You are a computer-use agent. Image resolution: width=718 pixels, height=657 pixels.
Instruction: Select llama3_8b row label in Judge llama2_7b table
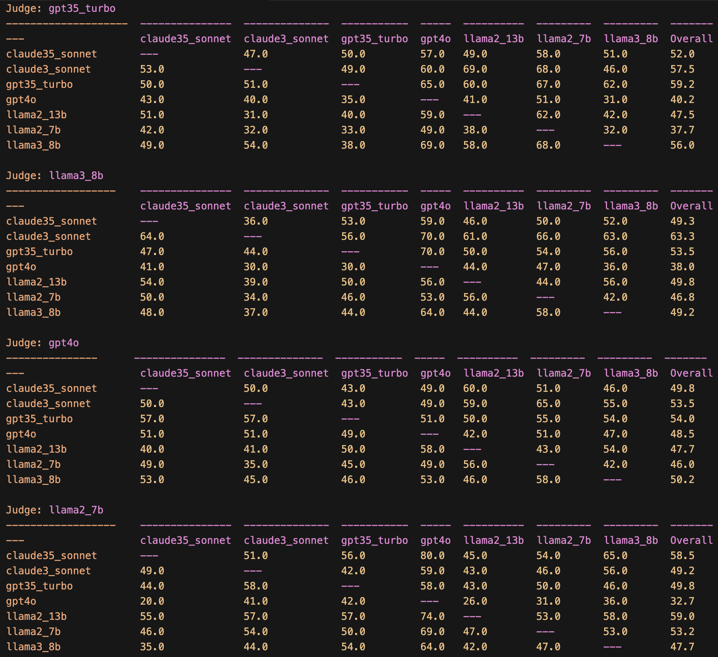(33, 647)
